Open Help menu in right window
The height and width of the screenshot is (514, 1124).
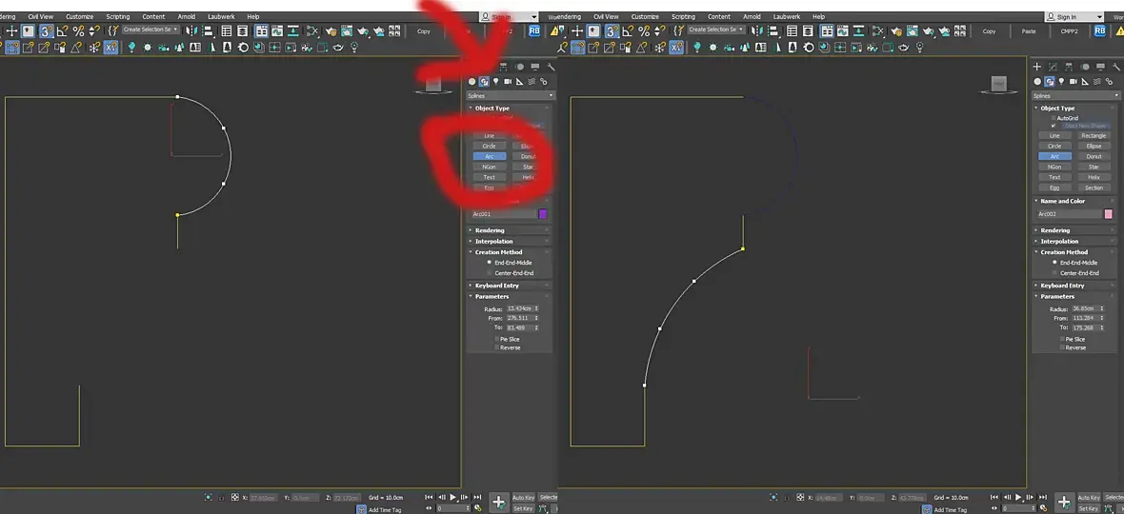(x=818, y=16)
